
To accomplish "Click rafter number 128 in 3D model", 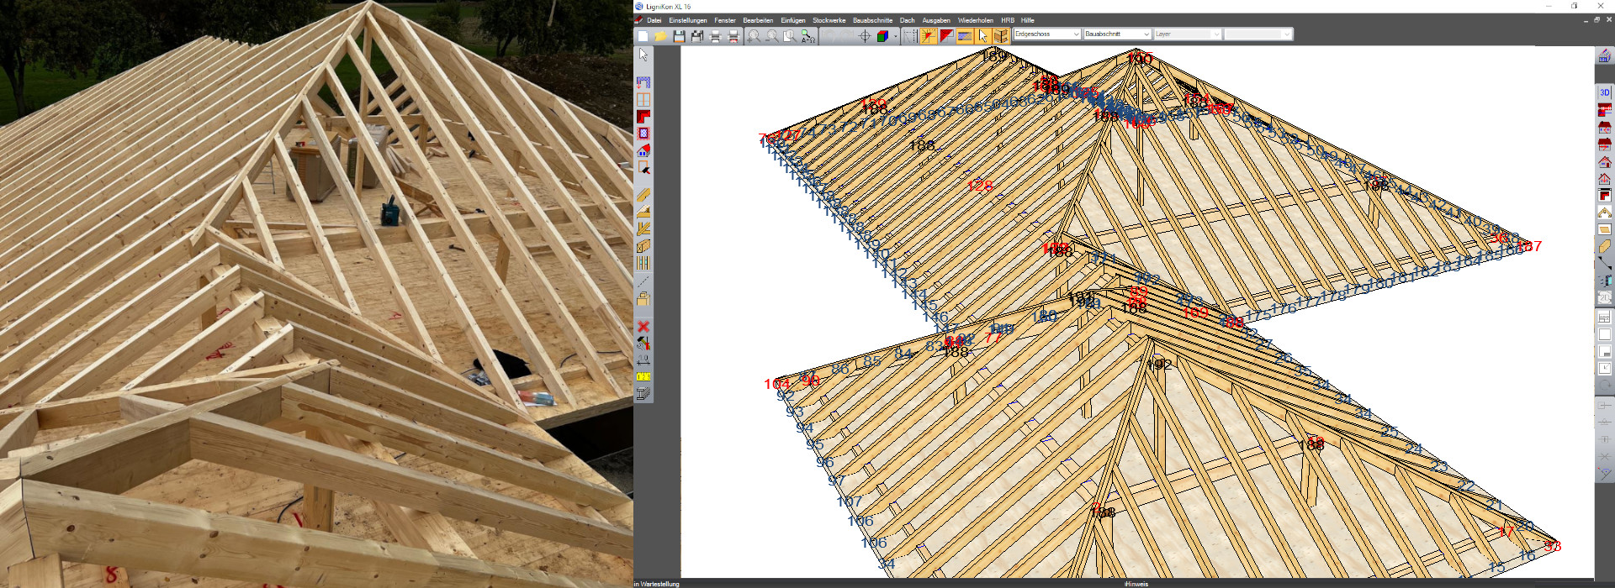I will coord(979,186).
